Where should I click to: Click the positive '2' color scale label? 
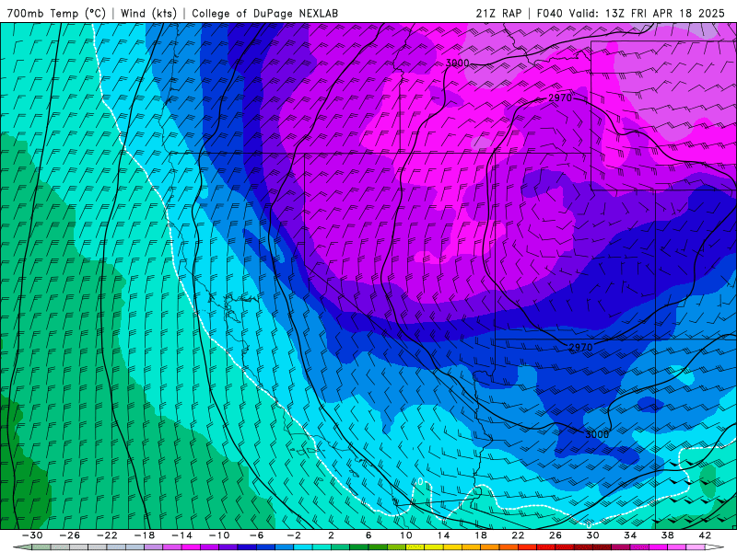pyautogui.click(x=331, y=535)
